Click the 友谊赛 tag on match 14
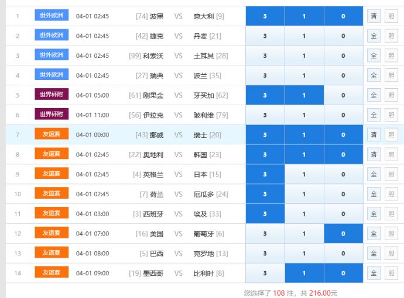The height and width of the screenshot is (298, 404). point(52,272)
